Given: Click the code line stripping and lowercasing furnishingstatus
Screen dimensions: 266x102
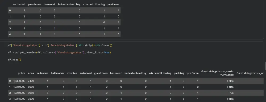Looking at the screenshot, I should (60, 45).
